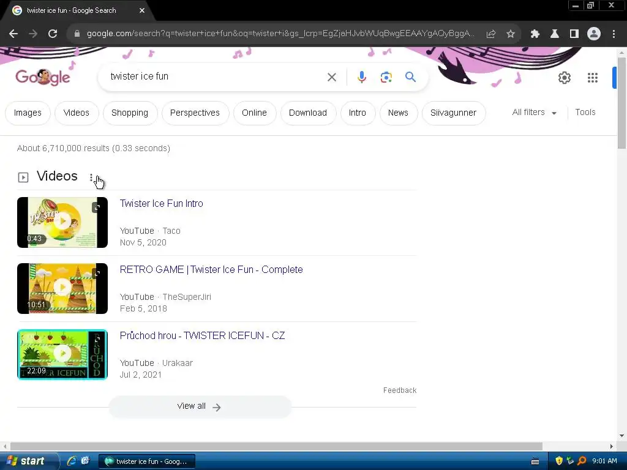Open the Extensions puzzle icon

tap(535, 34)
